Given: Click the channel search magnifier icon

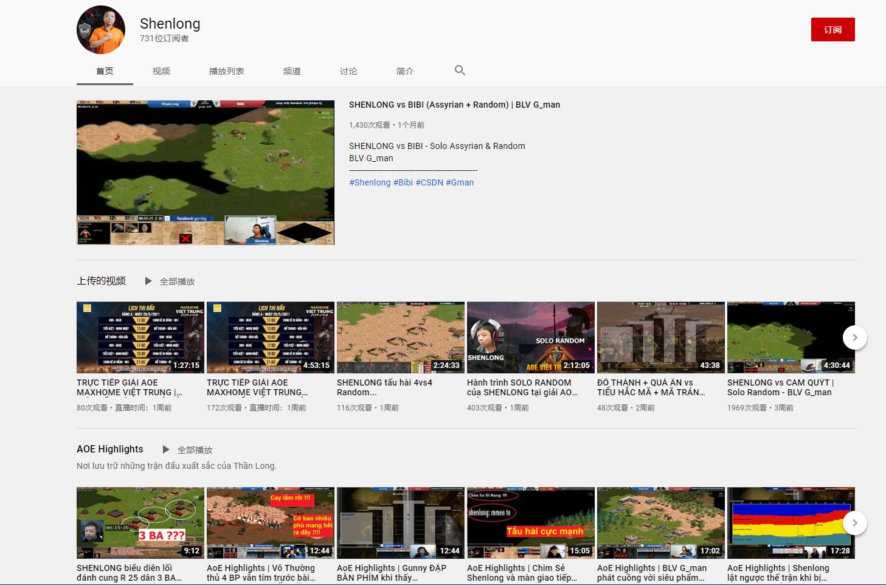Looking at the screenshot, I should [x=460, y=71].
